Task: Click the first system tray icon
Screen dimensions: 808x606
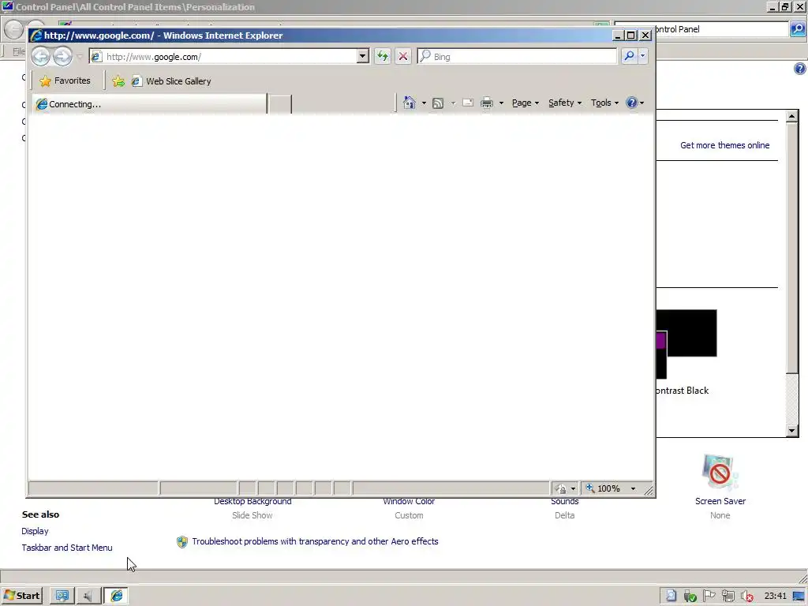Action: 671,597
